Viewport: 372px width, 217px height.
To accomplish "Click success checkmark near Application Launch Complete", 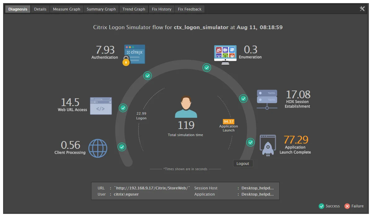I will (250, 142).
